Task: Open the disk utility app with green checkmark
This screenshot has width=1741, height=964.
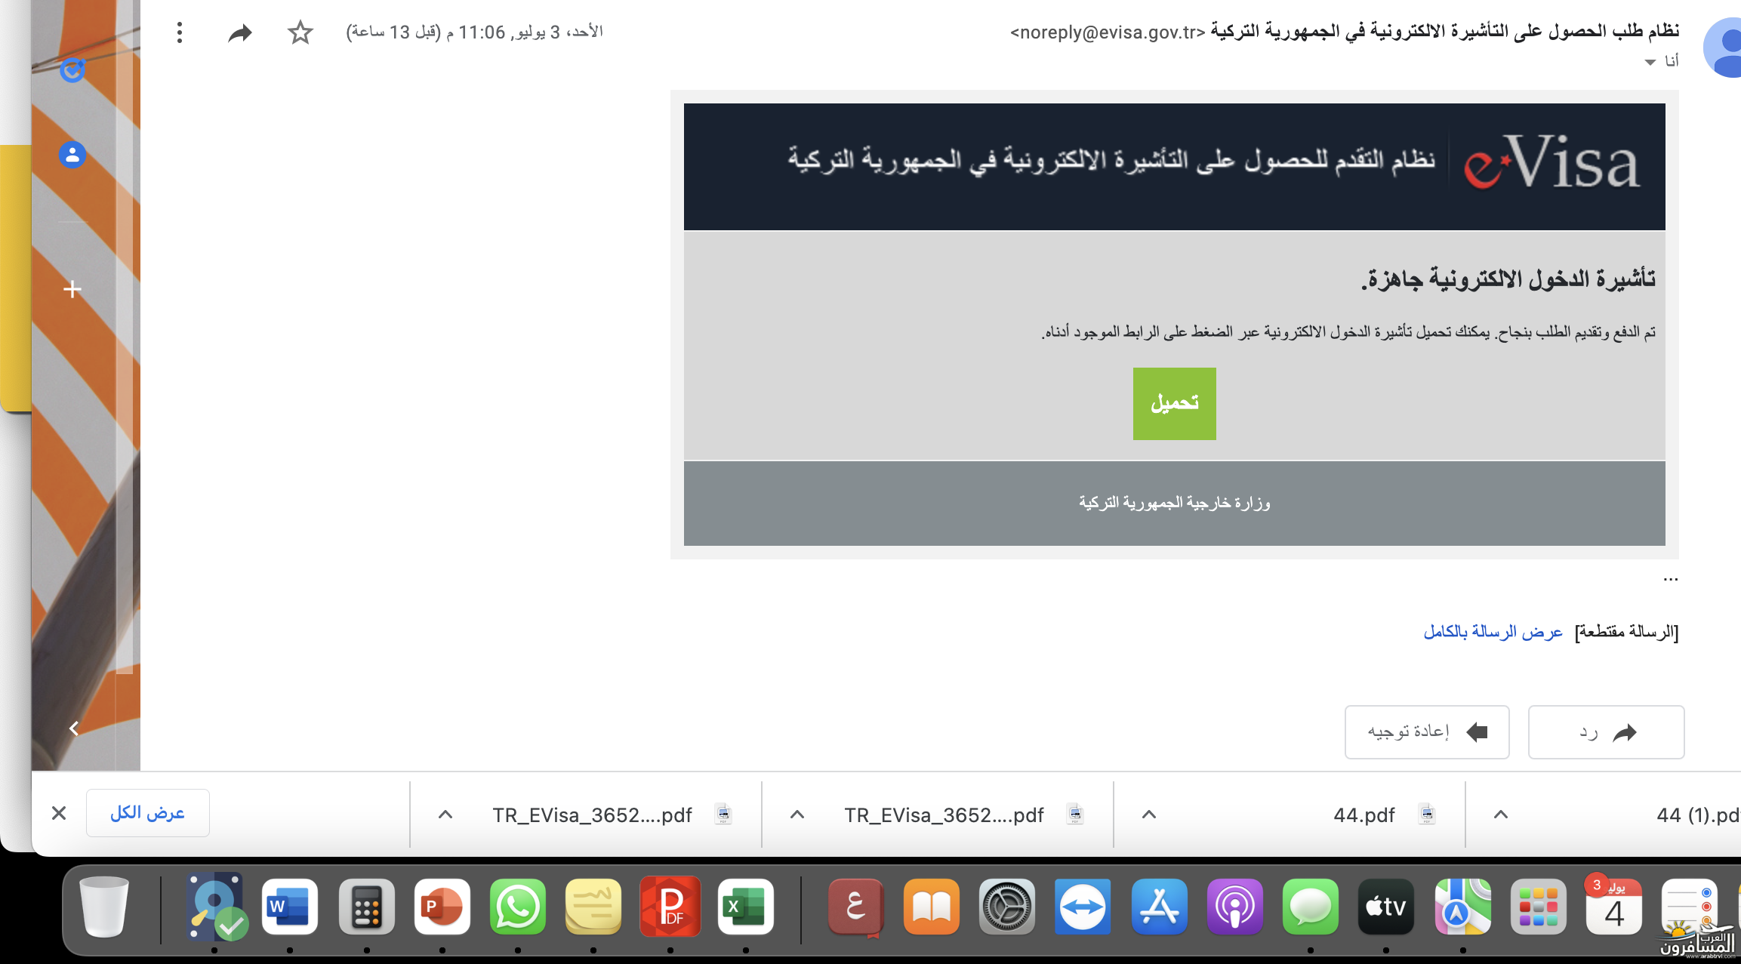Action: coord(216,907)
